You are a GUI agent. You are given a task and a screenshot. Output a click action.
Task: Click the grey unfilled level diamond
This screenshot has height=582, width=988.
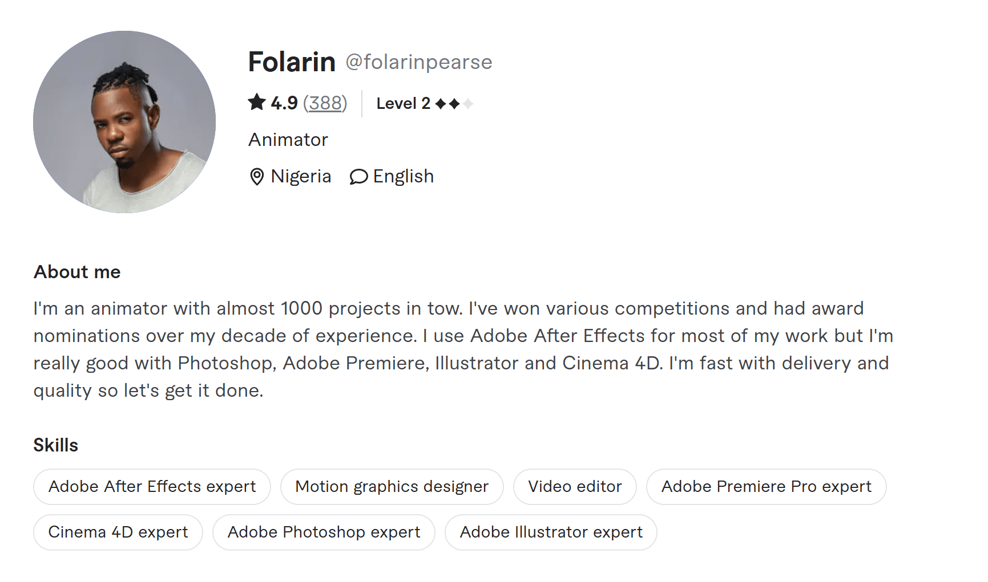click(468, 104)
